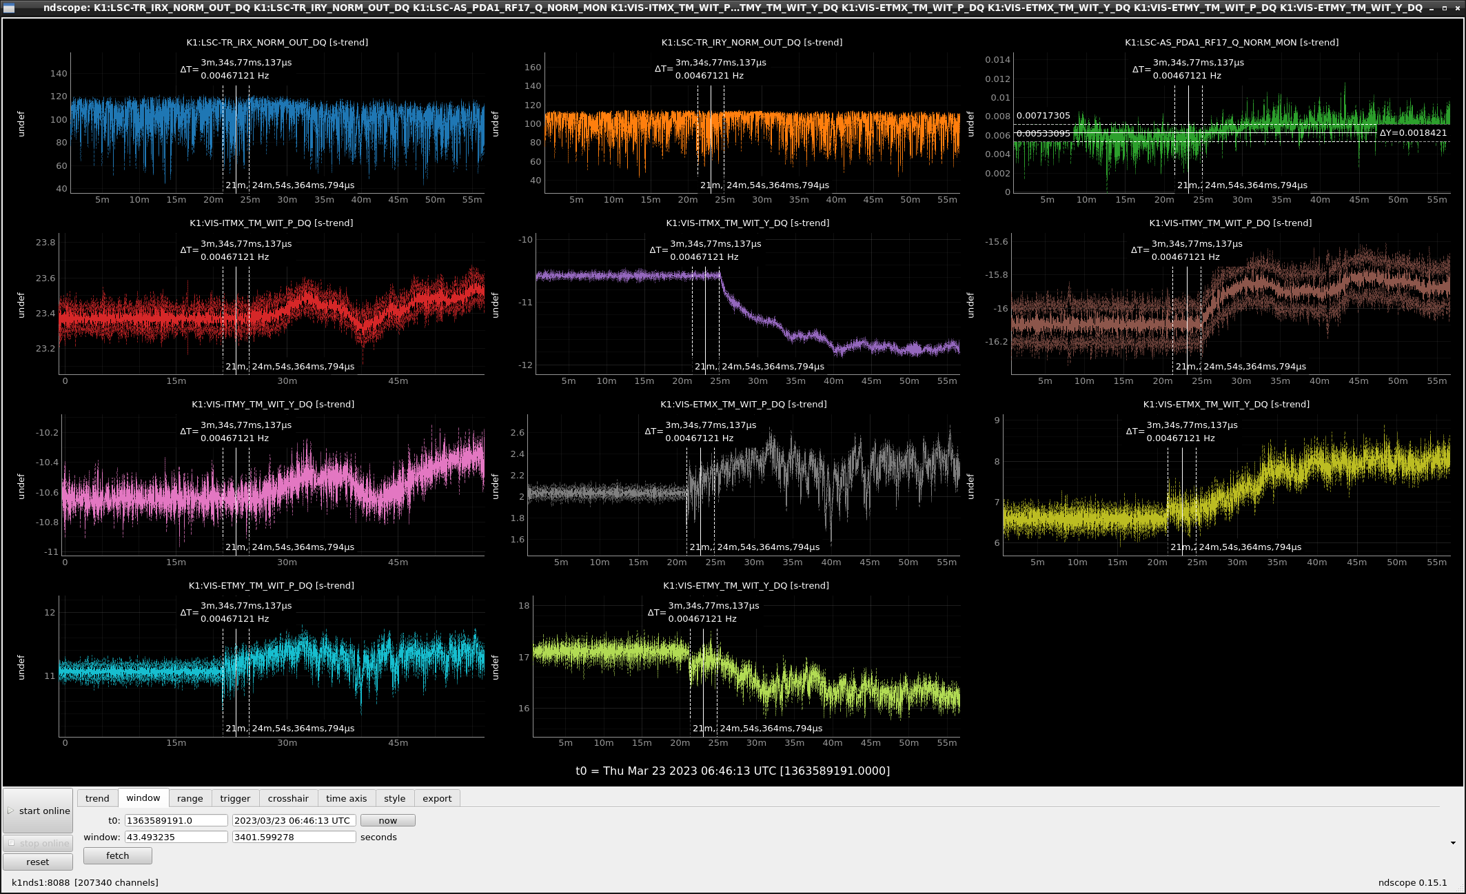Click the K1:VIS-ETMY_TM_WIT_Y_DQ plot title
1466x894 pixels.
point(746,585)
